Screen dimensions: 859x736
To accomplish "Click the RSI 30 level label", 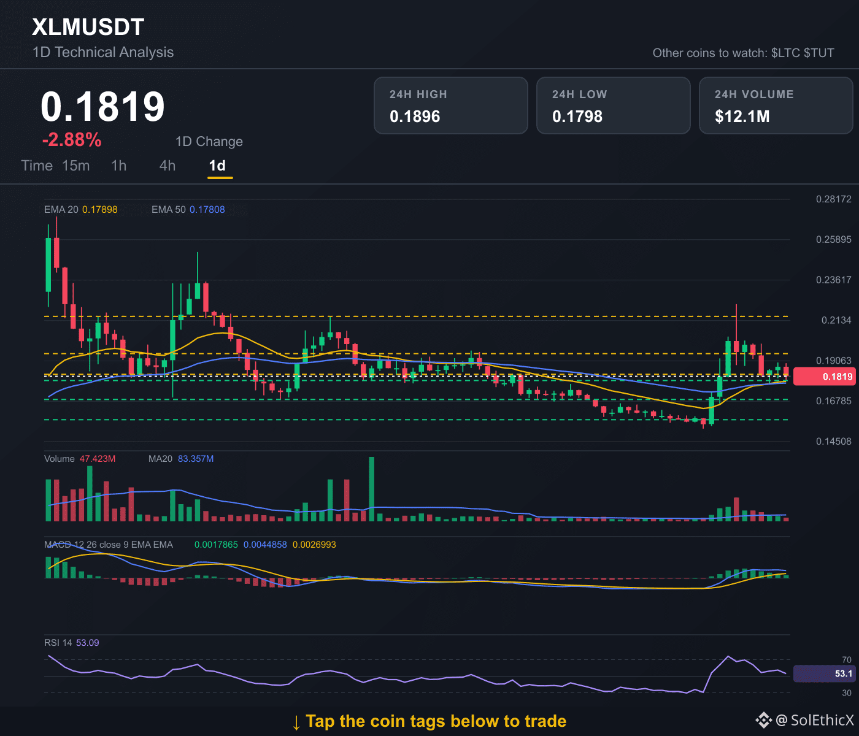I will pos(847,693).
